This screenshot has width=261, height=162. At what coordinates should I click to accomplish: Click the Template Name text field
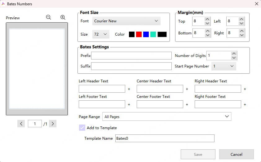pos(165,138)
